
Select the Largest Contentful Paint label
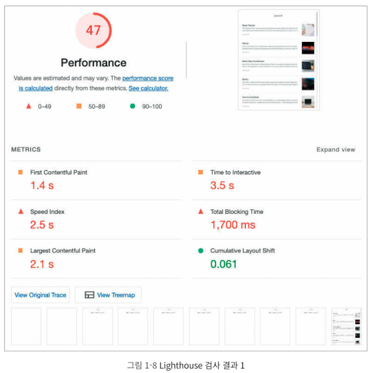[63, 251]
